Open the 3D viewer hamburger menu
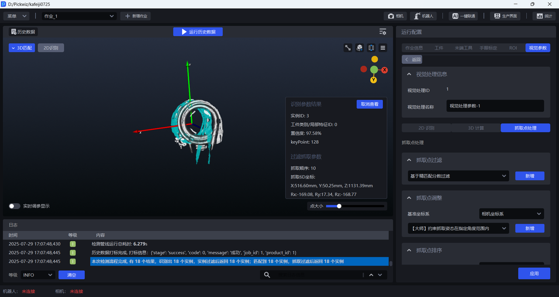The height and width of the screenshot is (297, 559). point(383,48)
